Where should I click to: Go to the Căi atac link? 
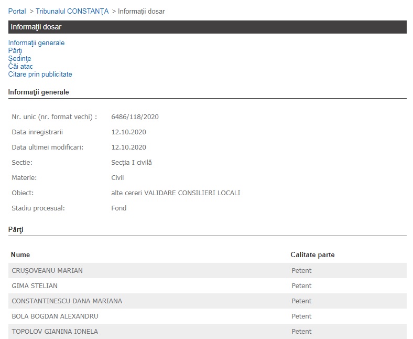point(20,67)
